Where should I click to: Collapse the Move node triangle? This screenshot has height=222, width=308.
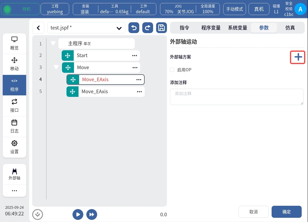[56, 67]
